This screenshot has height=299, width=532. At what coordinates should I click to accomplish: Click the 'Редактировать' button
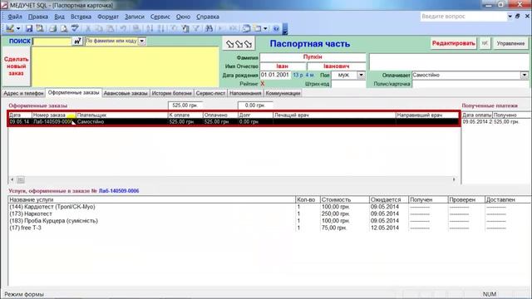(453, 43)
